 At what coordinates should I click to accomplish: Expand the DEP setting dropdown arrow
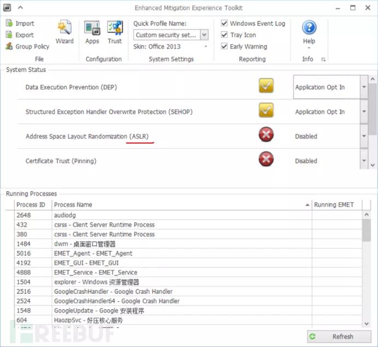pos(364,87)
